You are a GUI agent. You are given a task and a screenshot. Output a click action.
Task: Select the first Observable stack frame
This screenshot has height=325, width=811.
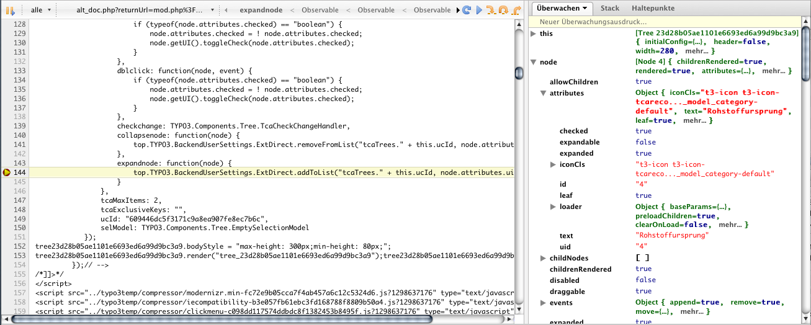(x=320, y=11)
